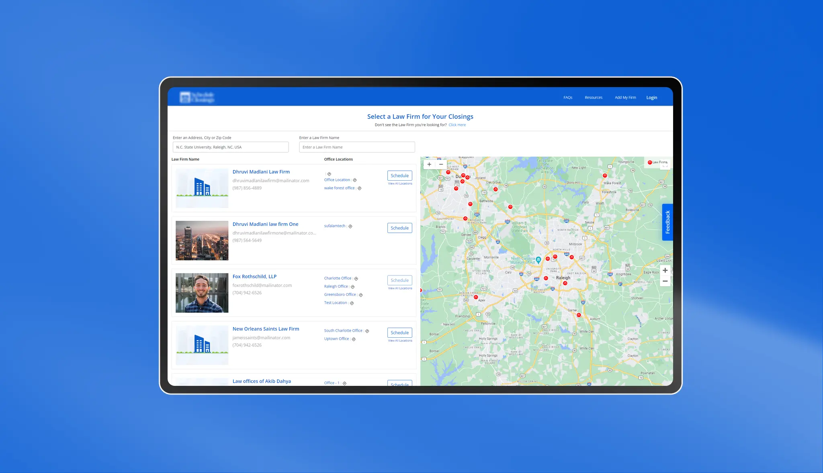Open directions icon beside Office Location link
Image resolution: width=823 pixels, height=473 pixels.
pyautogui.click(x=355, y=180)
